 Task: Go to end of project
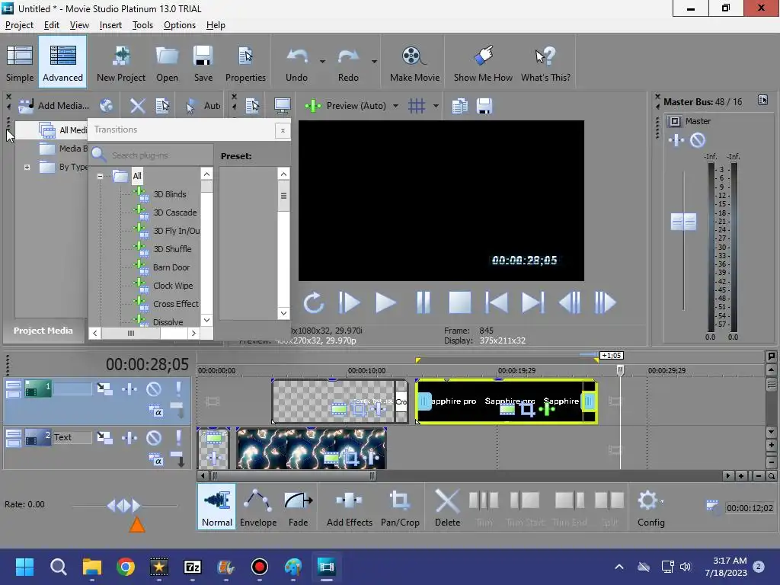point(532,302)
